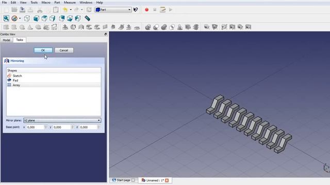
Task: Click the Union fuse icon
Action: [164, 27]
